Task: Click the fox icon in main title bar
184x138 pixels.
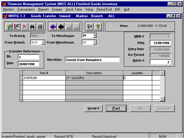Action: (4, 4)
